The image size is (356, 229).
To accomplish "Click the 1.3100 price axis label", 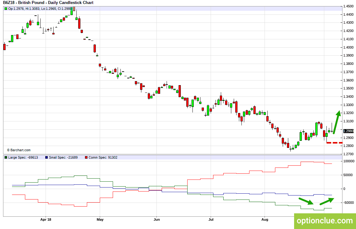I will pyautogui.click(x=349, y=121).
